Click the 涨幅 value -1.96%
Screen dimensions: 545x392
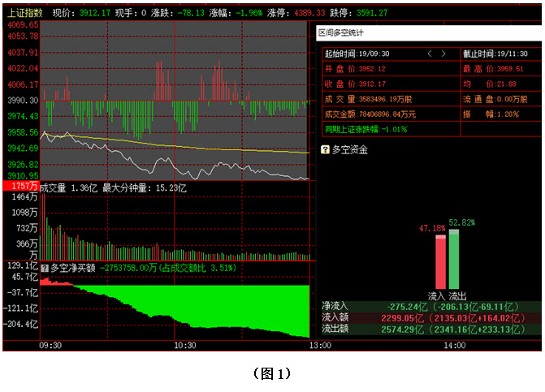(x=249, y=13)
